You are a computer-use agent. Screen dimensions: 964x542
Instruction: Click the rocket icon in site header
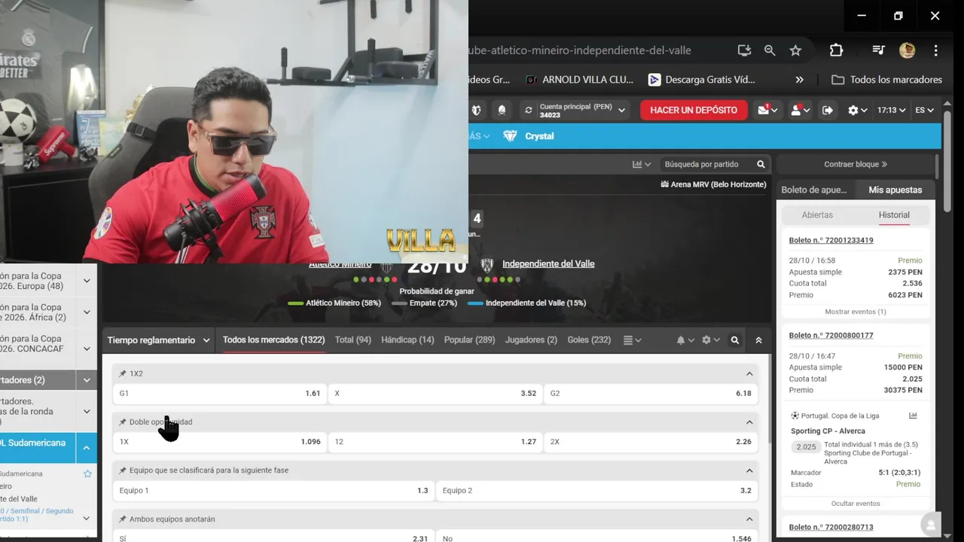click(x=502, y=110)
